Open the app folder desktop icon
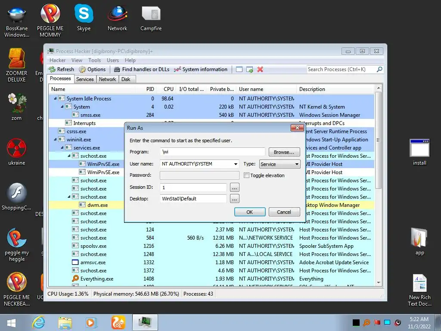441x331 pixels. pyautogui.click(x=419, y=241)
